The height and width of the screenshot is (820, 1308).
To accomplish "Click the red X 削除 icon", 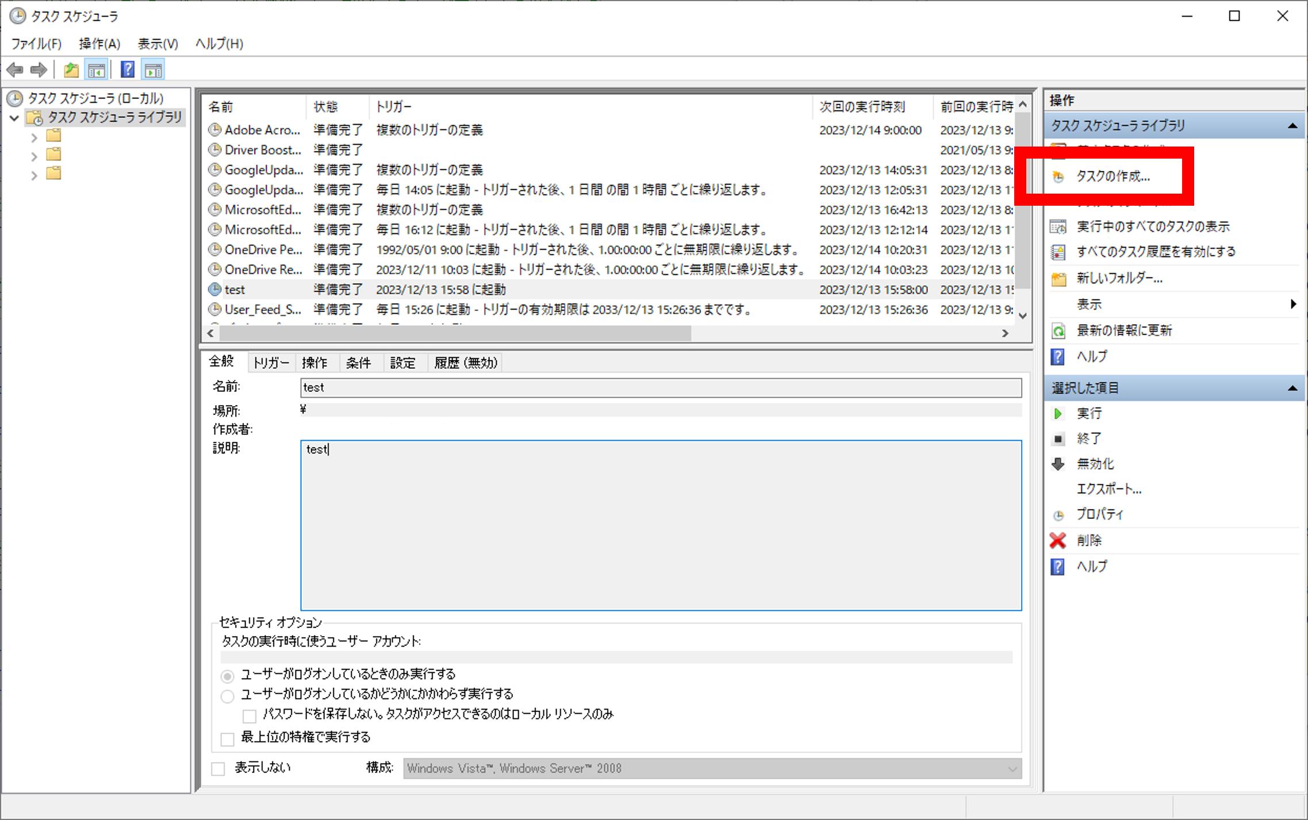I will pos(1058,540).
